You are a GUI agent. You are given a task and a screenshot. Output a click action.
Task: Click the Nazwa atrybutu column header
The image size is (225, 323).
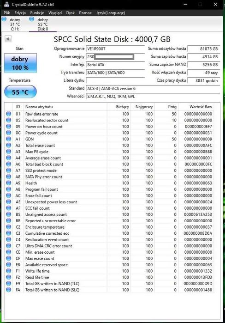pos(65,107)
